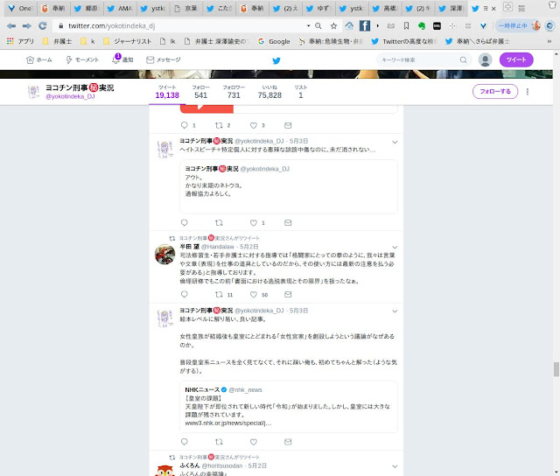Expand the ふくろん tweet options chevron

(395, 466)
